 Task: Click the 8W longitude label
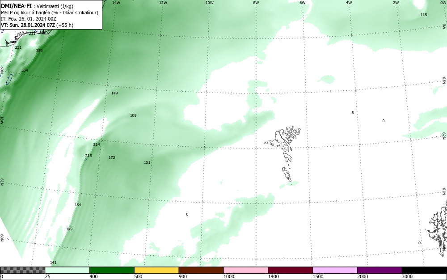point(256,3)
